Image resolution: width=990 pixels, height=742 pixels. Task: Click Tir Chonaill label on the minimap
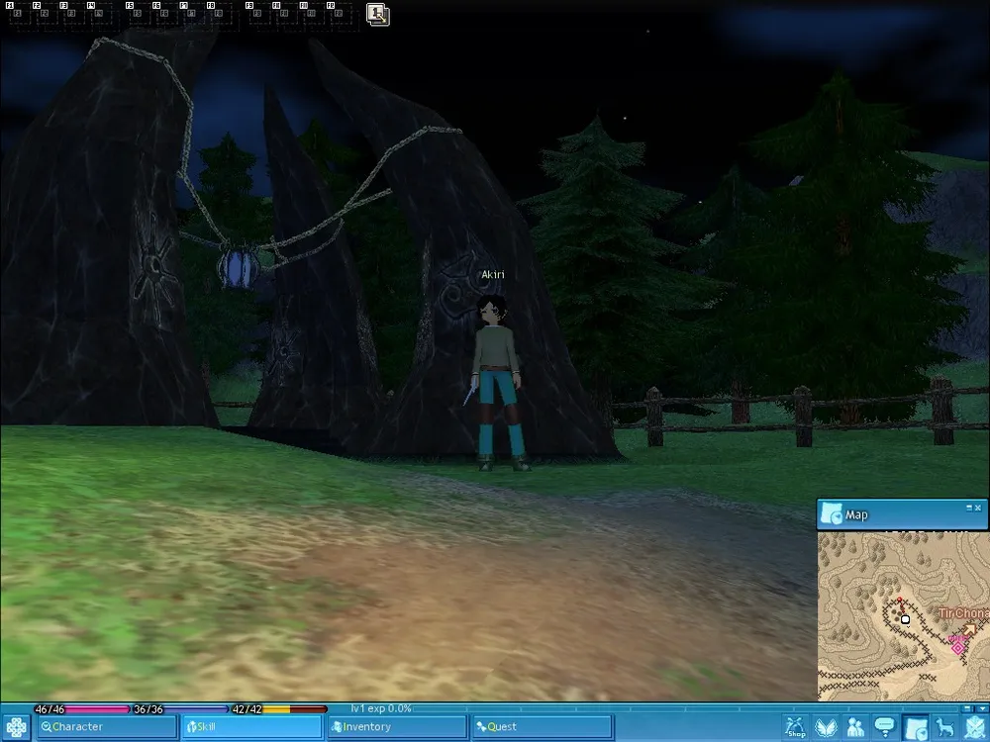[x=963, y=612]
